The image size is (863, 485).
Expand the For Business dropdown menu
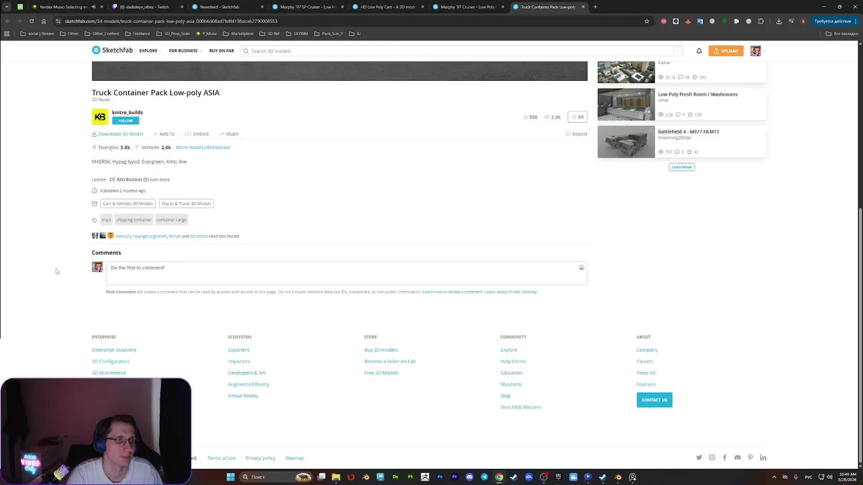click(x=185, y=51)
